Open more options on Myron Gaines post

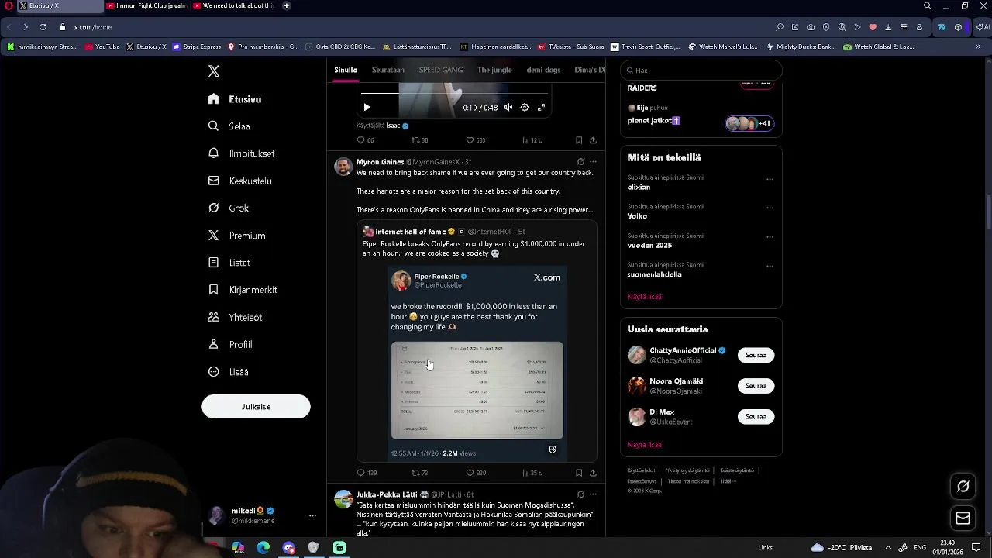593,162
